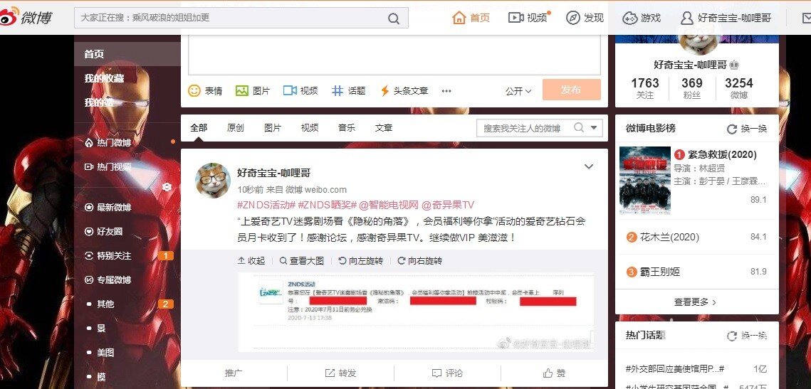Open 游戏 in top navigation
Screen dimensions: 811x389
tap(642, 18)
